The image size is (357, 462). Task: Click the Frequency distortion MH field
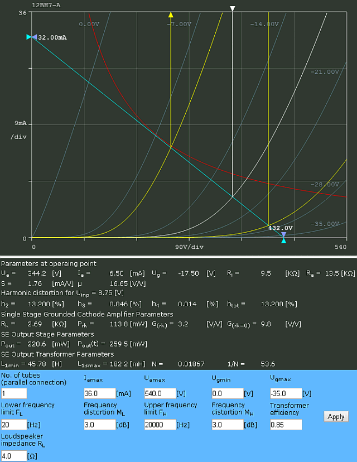click(227, 425)
